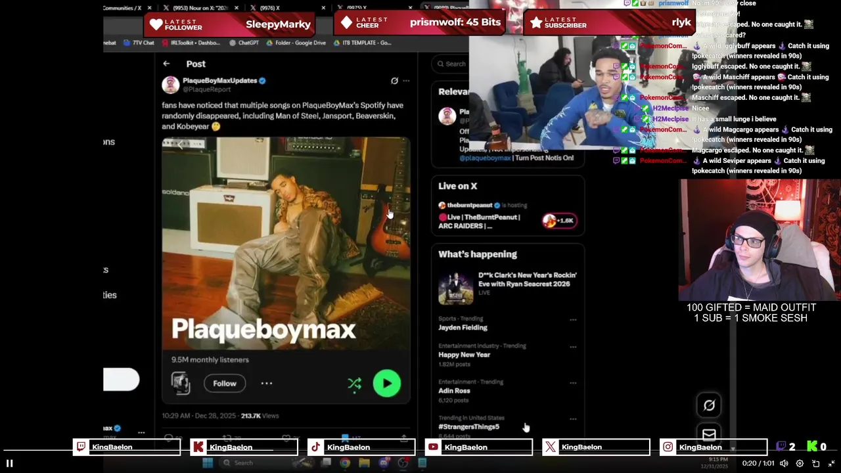
Task: Open the ITB TEMPLATE bookmark
Action: (363, 43)
